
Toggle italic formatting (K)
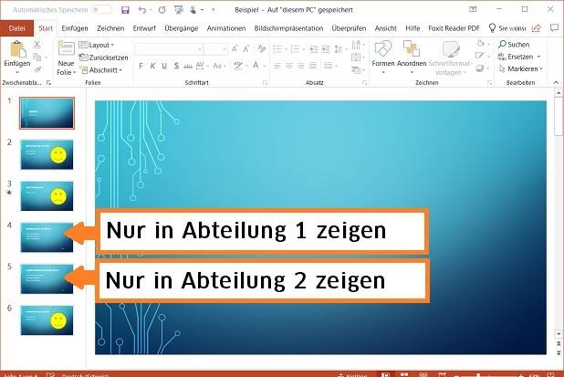coord(153,66)
